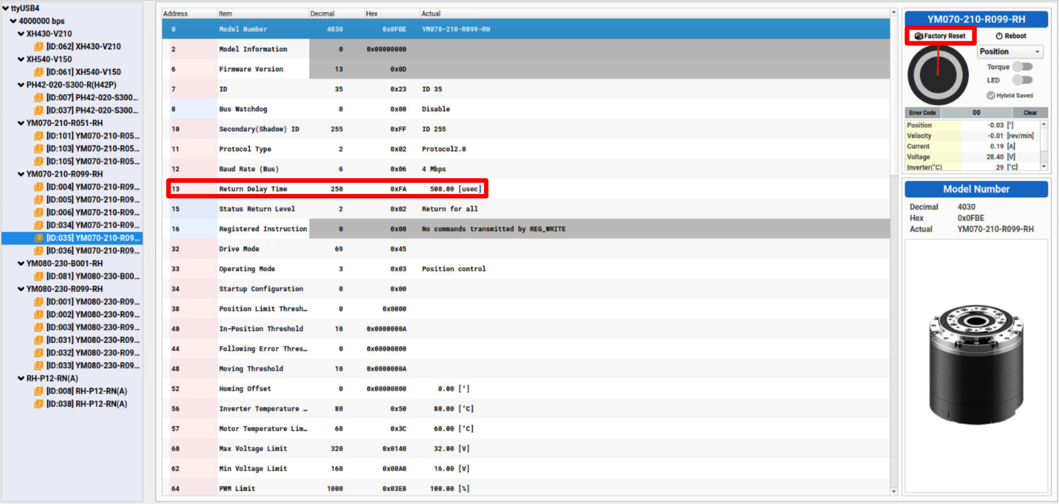Click device icon for ID:005 YM070-210-R09
Viewport: 1059px width, 504px height.
click(39, 199)
